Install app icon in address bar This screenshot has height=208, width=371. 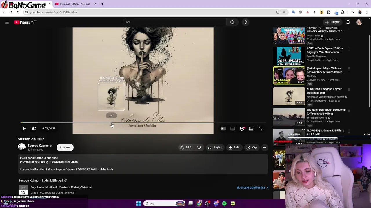[278, 12]
